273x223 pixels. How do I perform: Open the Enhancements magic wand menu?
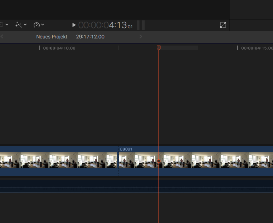[x=19, y=25]
